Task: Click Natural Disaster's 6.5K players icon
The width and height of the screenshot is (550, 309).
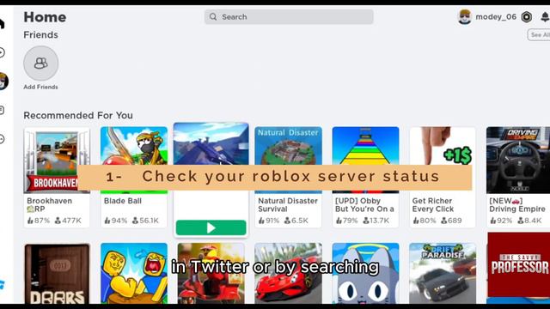Action: (288, 221)
